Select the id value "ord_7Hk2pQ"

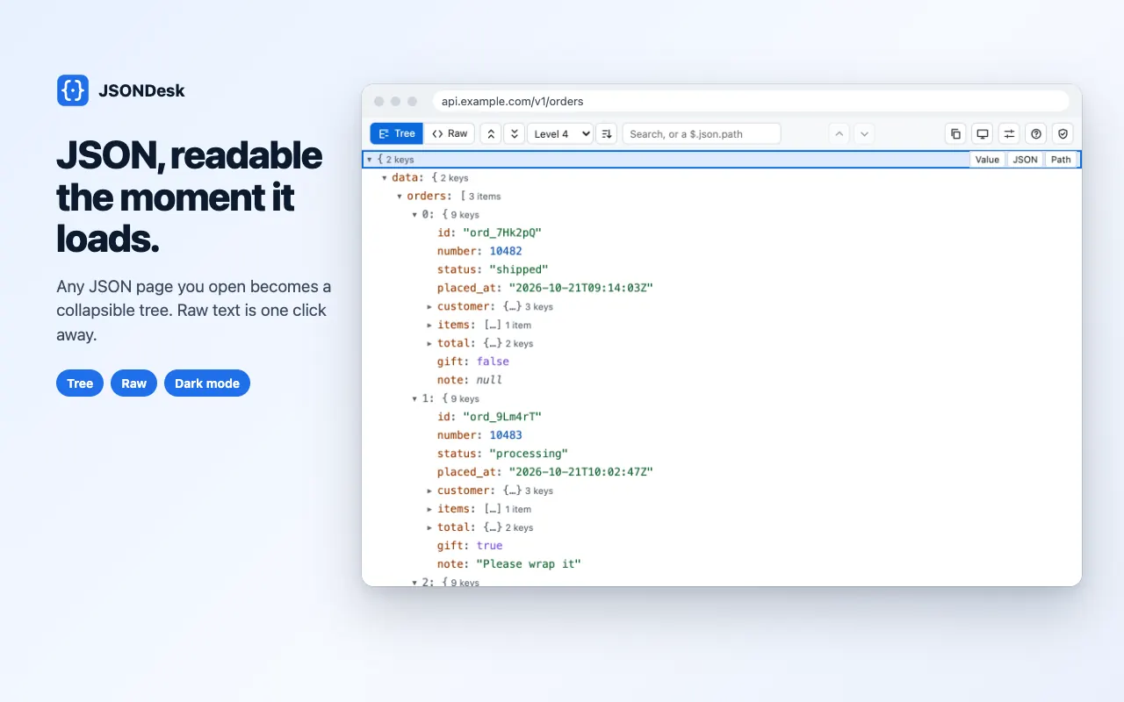pyautogui.click(x=502, y=233)
